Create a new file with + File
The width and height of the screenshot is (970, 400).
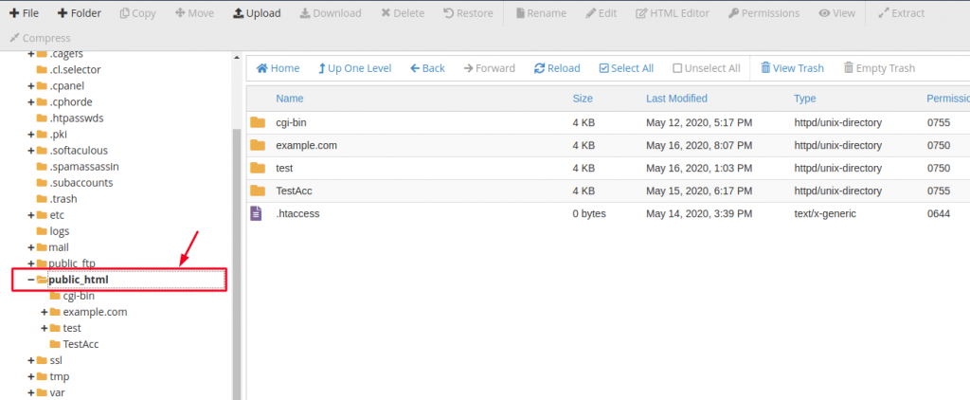coord(24,13)
